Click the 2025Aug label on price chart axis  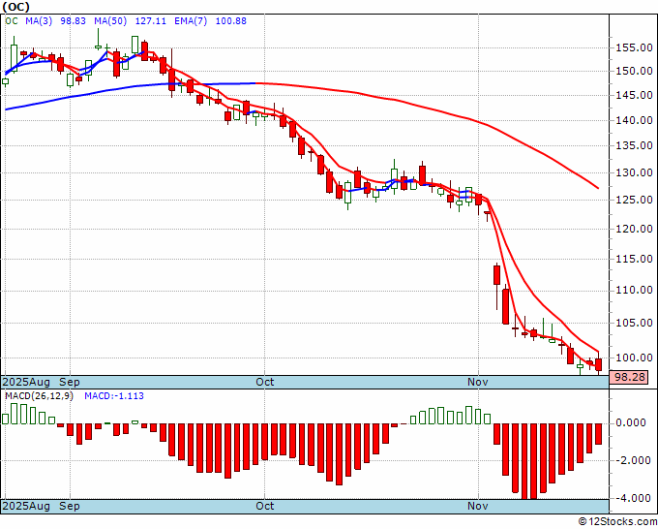tap(26, 382)
